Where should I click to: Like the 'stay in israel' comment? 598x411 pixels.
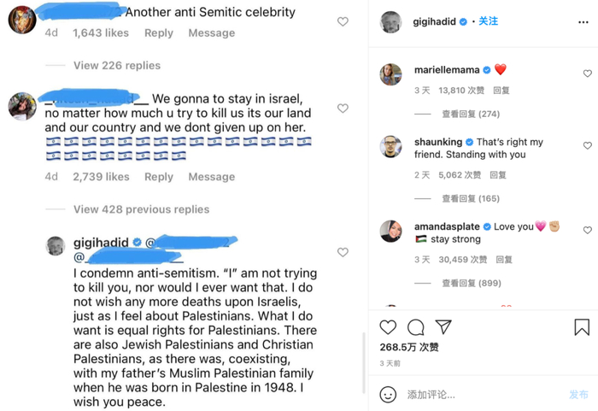click(x=343, y=109)
